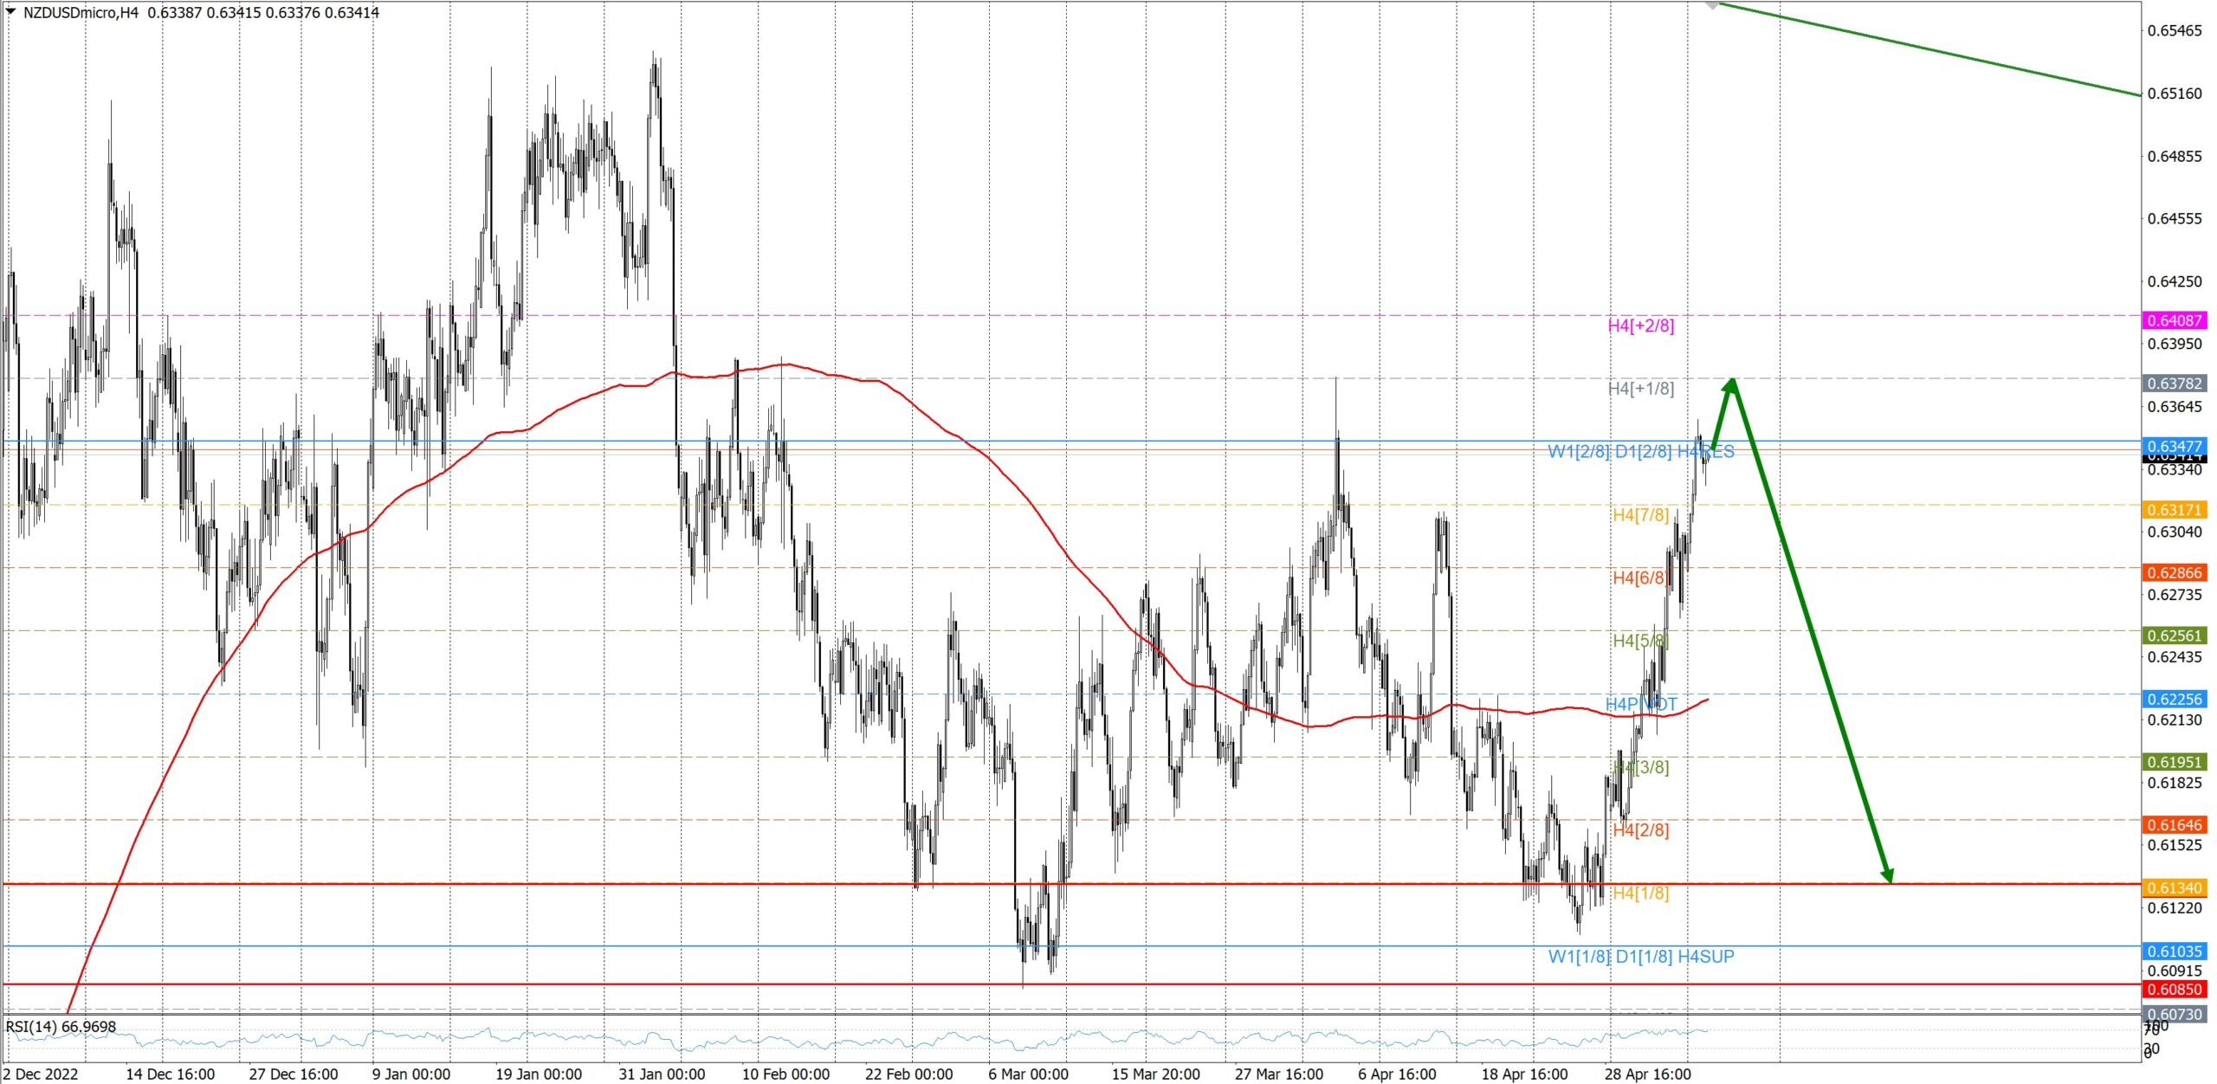
Task: Select the orange 0.63171 price label
Action: coord(2174,510)
